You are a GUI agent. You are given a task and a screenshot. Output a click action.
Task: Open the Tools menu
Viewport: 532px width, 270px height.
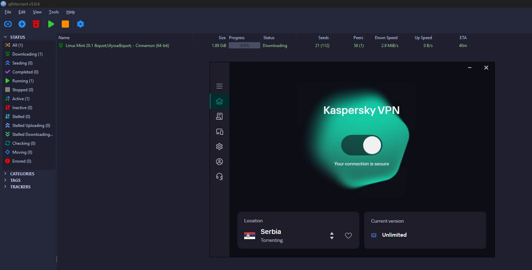(x=54, y=12)
